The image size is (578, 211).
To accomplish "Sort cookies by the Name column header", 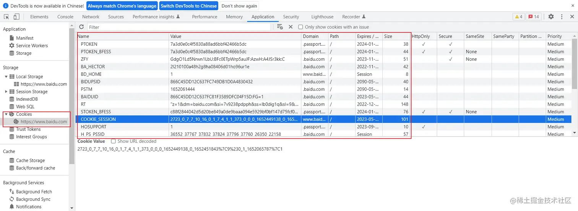I will click(122, 36).
